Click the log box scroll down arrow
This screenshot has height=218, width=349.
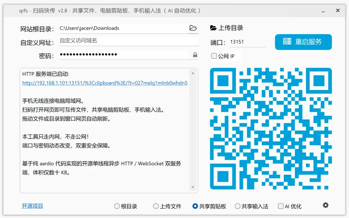(193, 187)
